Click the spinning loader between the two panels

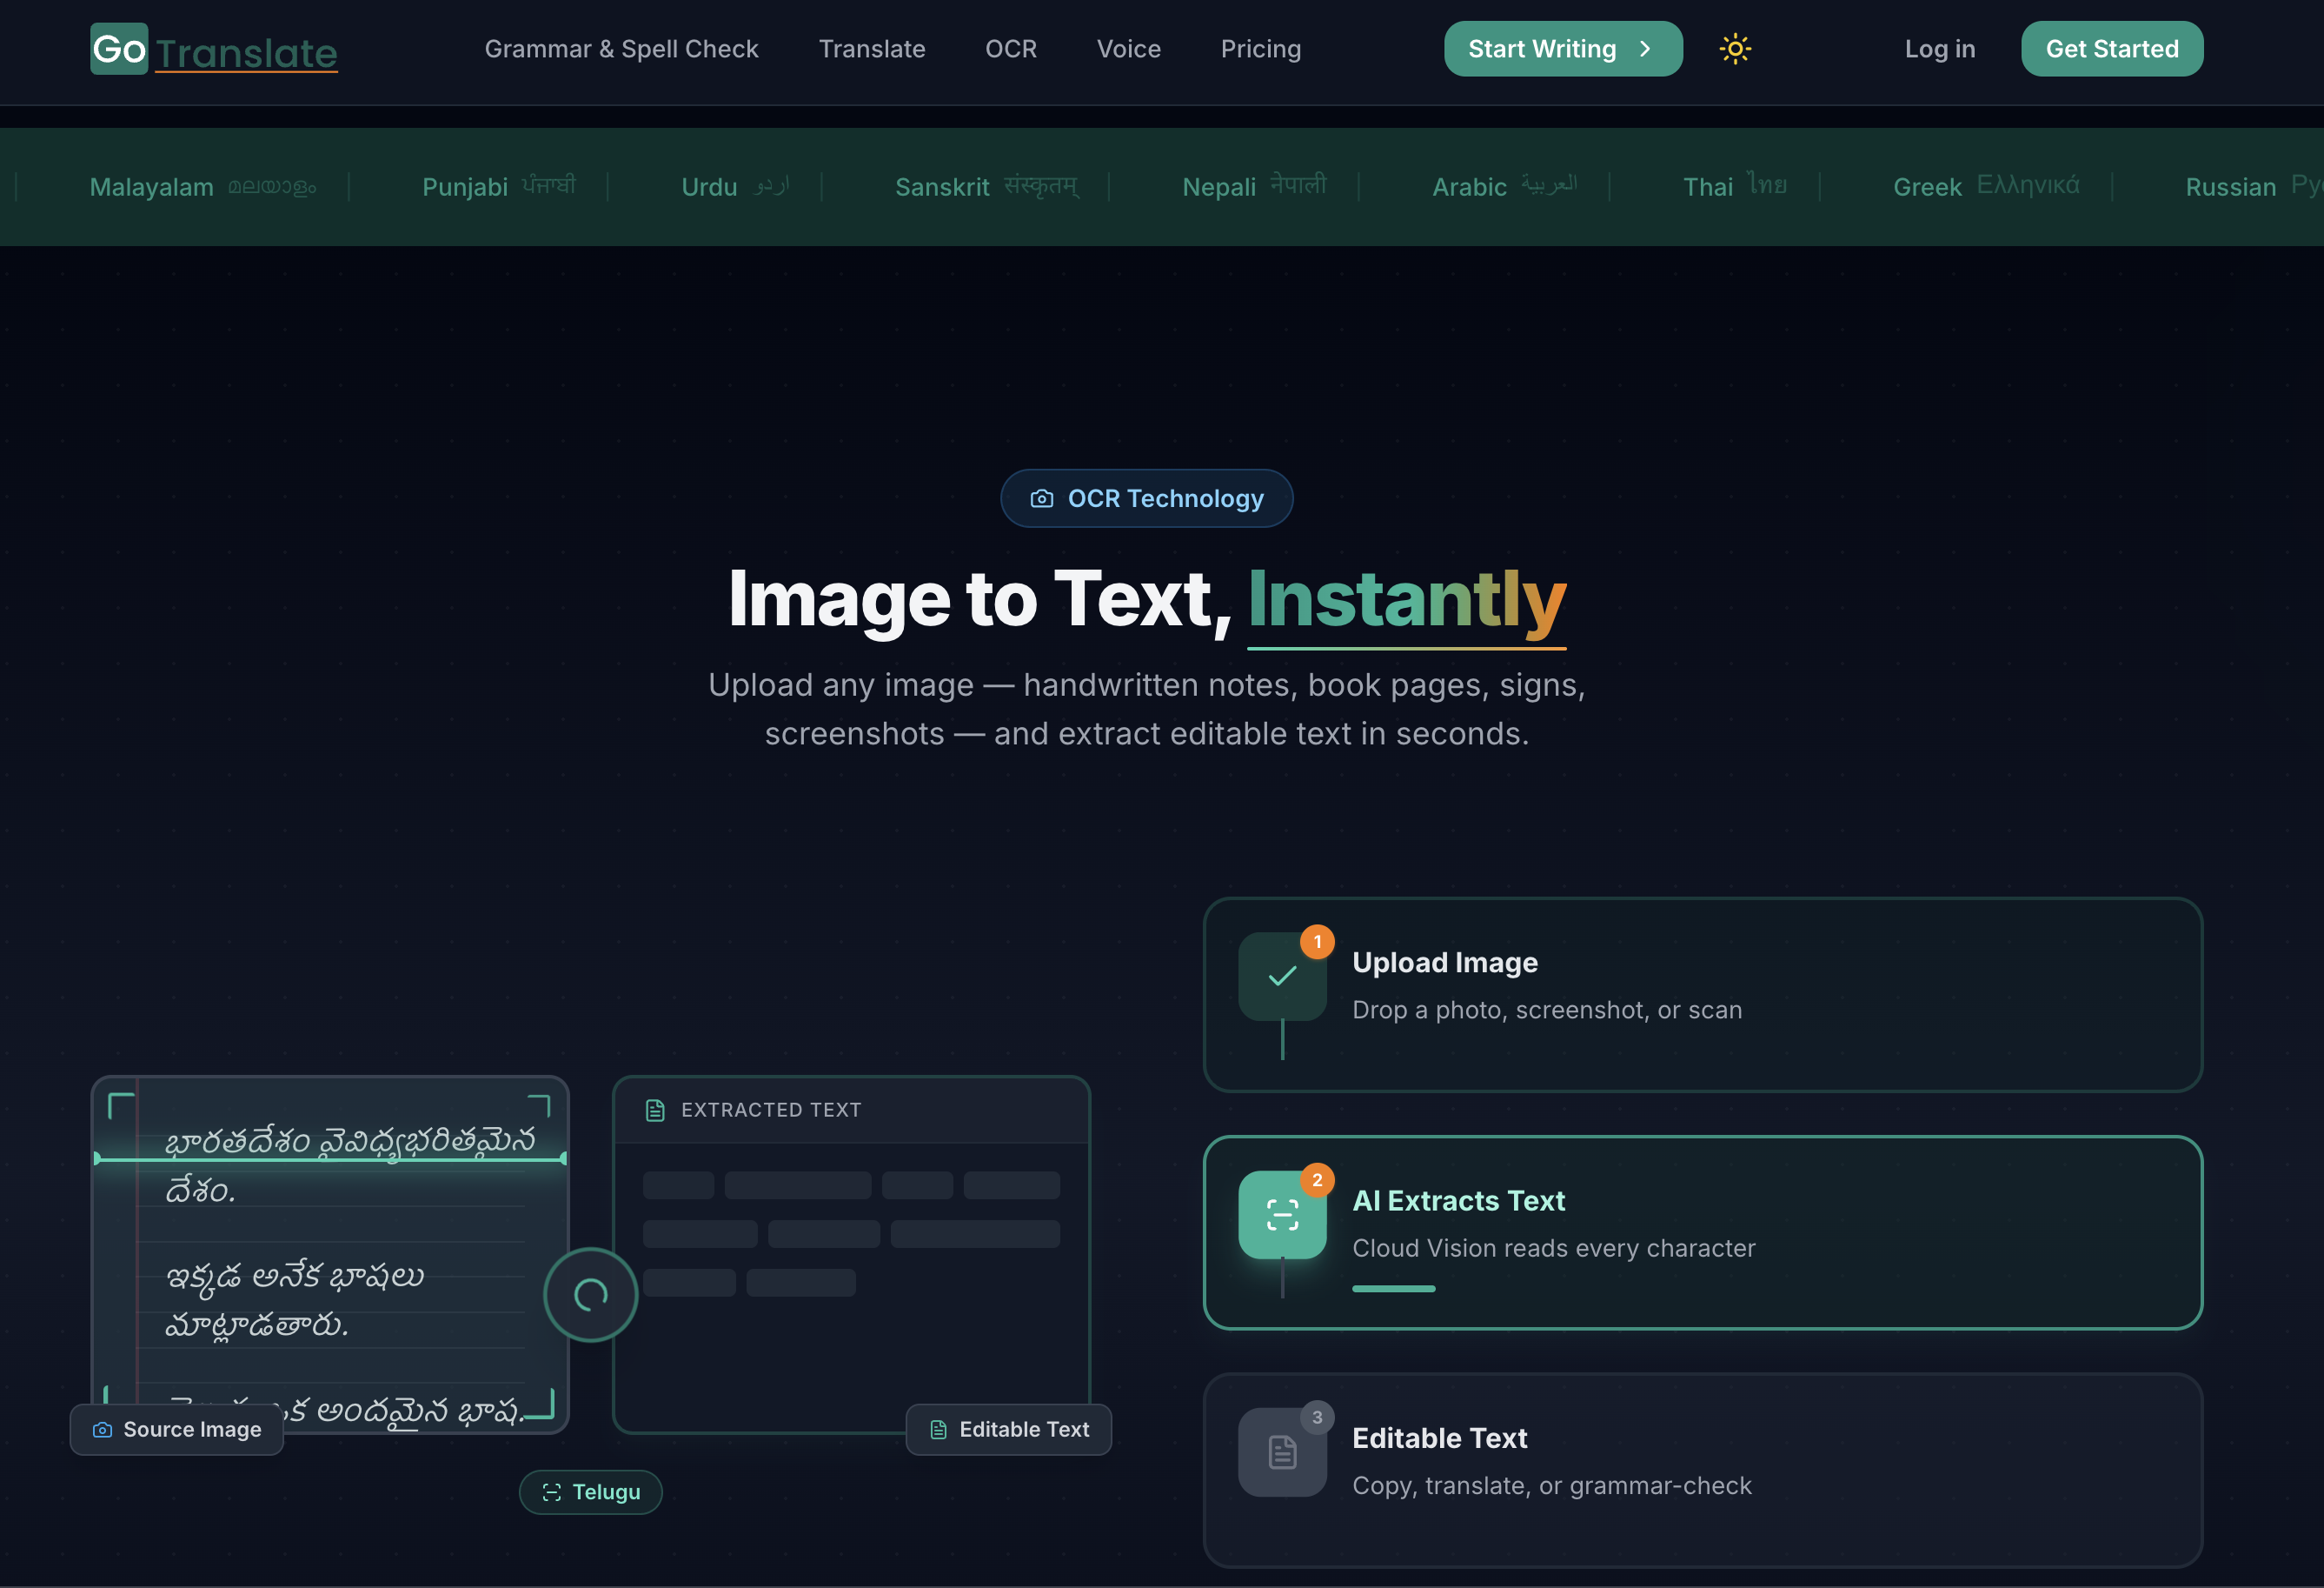click(x=590, y=1294)
